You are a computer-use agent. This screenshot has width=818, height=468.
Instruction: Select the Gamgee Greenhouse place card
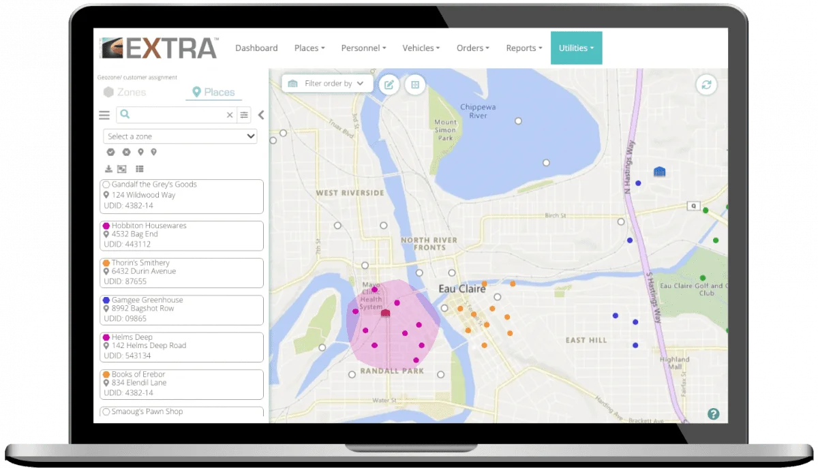[181, 310]
